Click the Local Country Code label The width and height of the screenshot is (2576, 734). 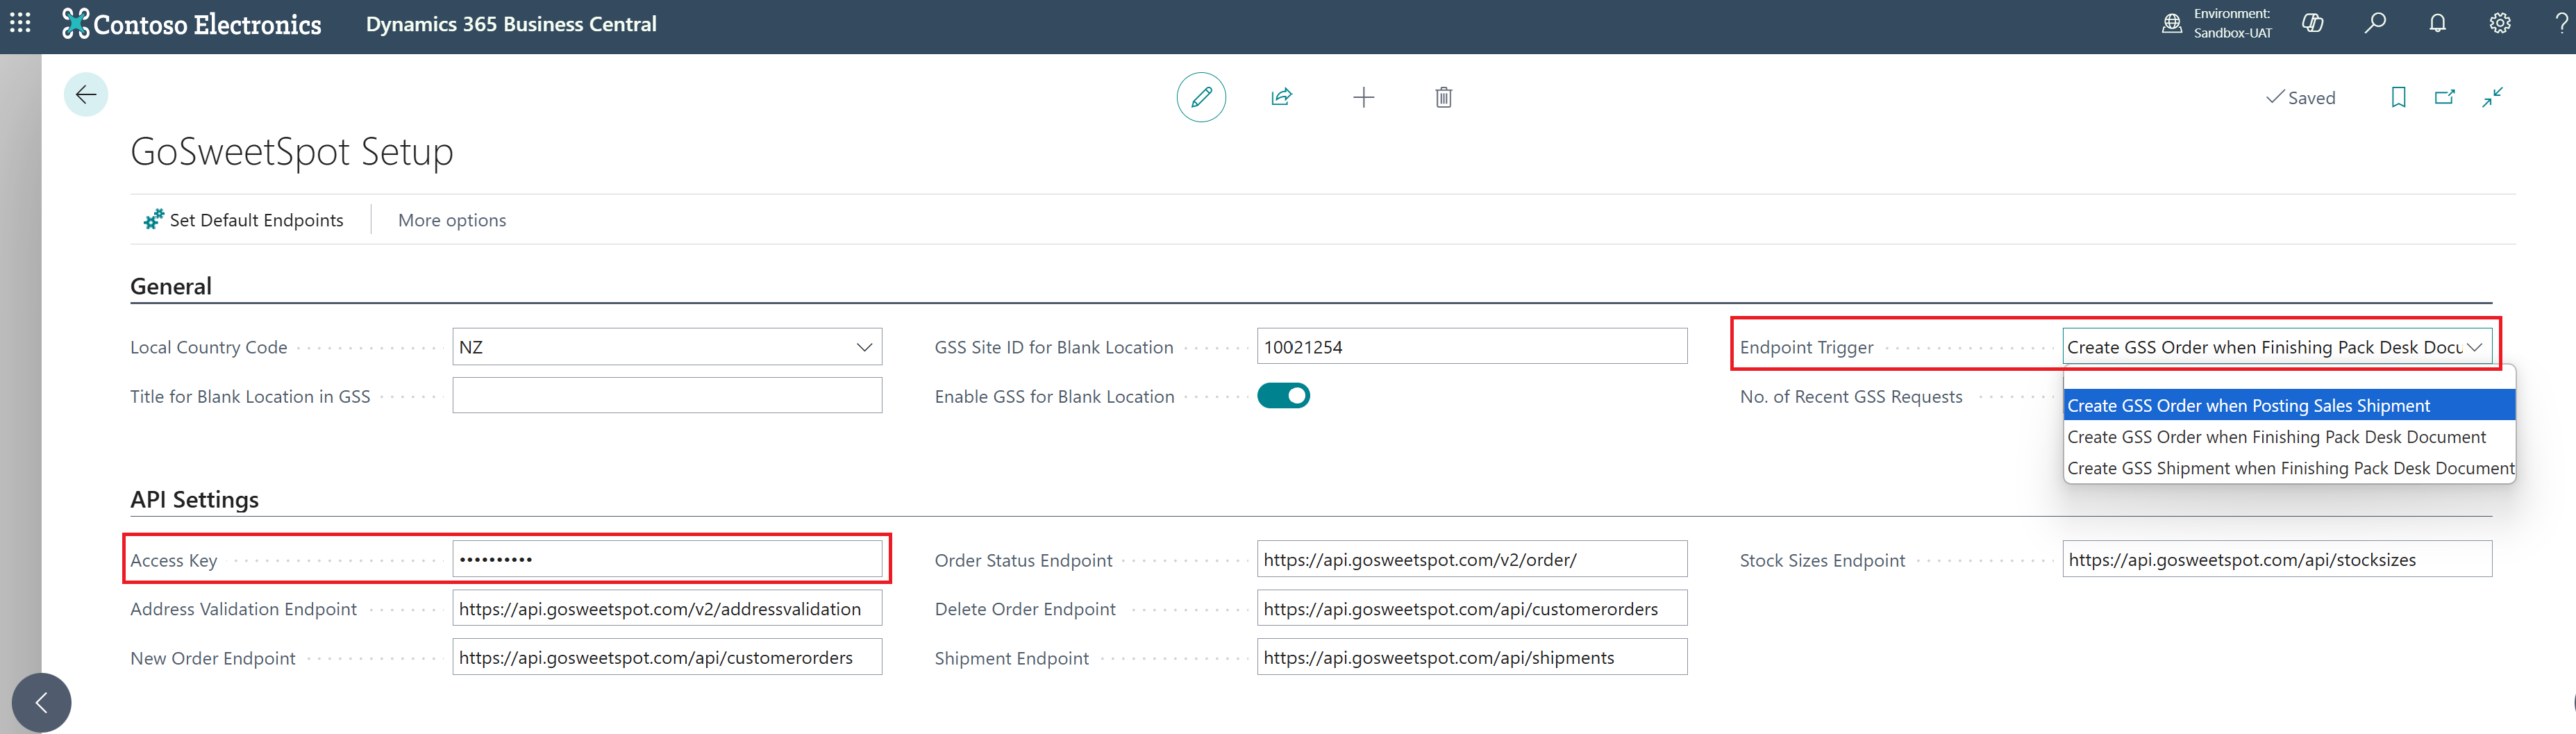pyautogui.click(x=209, y=347)
